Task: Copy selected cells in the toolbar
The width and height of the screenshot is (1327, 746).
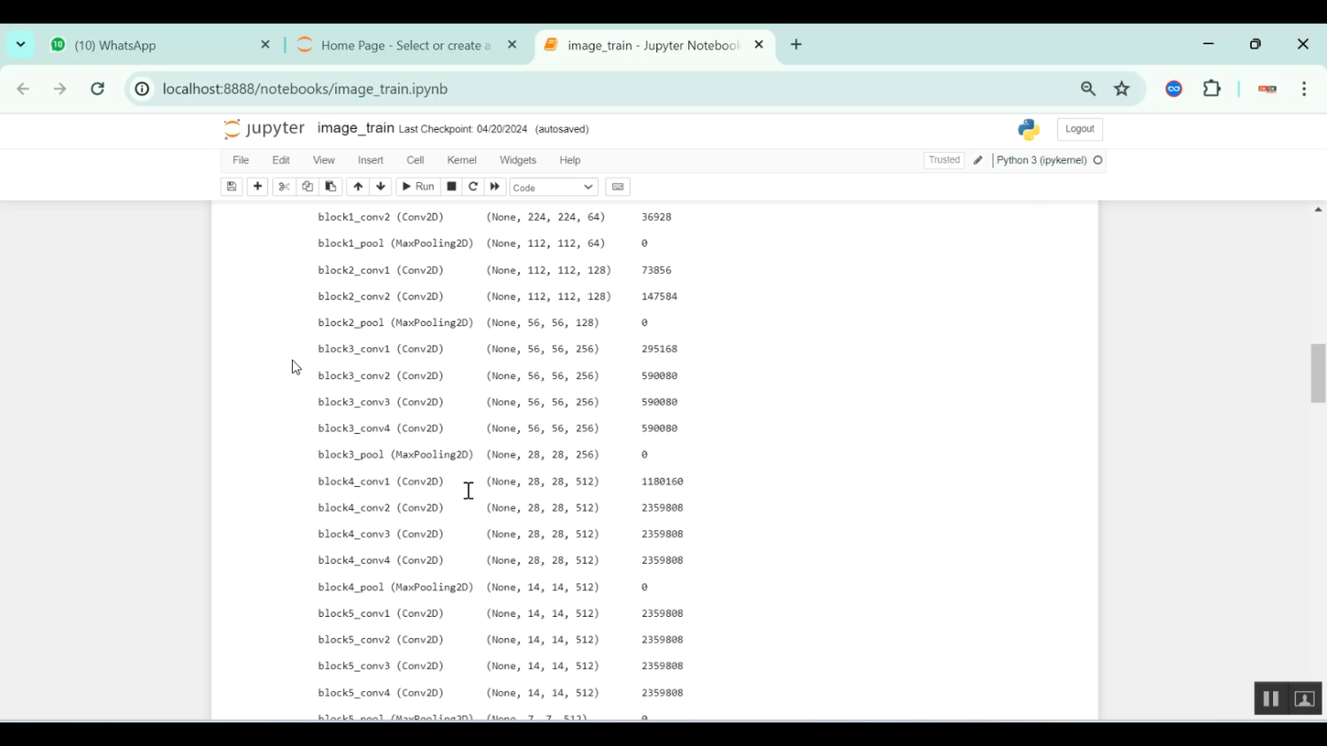Action: (x=307, y=186)
